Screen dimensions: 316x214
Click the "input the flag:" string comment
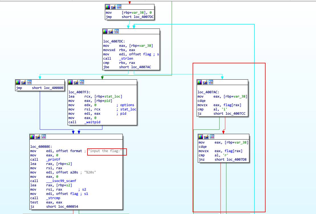tap(105, 151)
